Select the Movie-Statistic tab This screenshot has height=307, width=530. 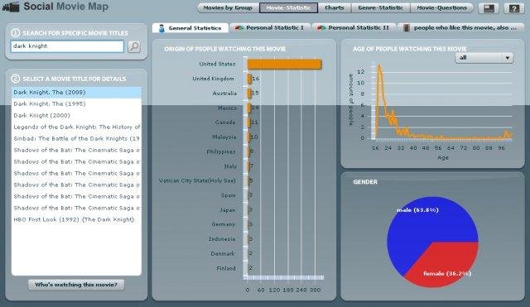click(288, 7)
